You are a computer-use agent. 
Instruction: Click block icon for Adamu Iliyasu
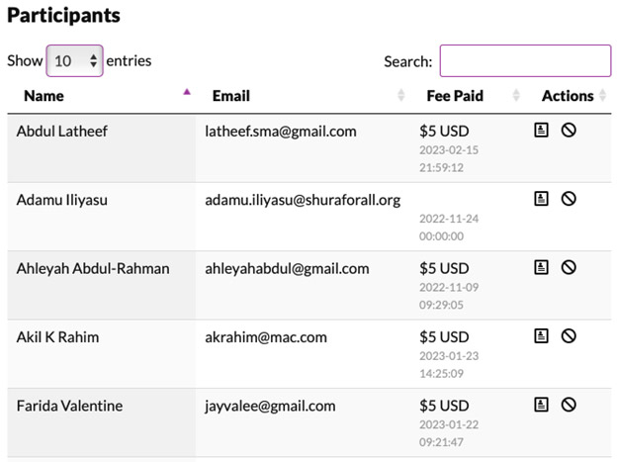click(x=569, y=199)
